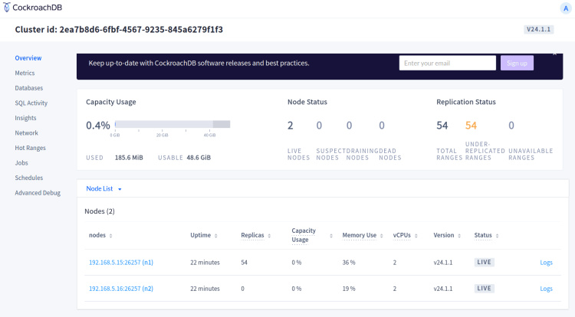
Task: Sort the list by Status
Action: click(486, 235)
